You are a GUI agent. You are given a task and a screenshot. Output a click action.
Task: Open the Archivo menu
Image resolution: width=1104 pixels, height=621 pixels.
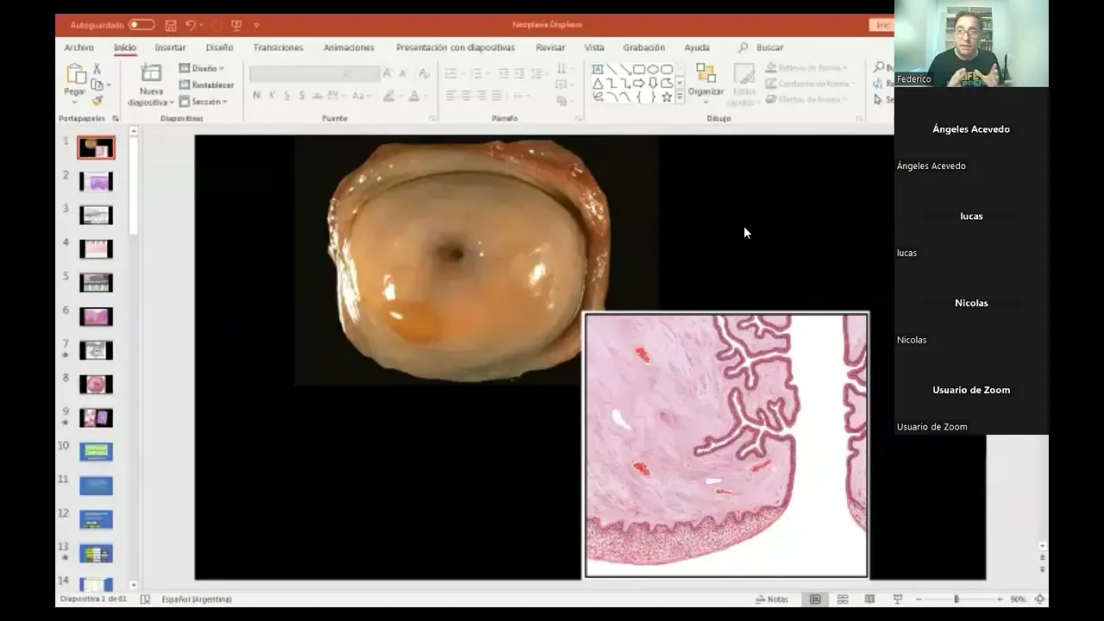click(78, 47)
